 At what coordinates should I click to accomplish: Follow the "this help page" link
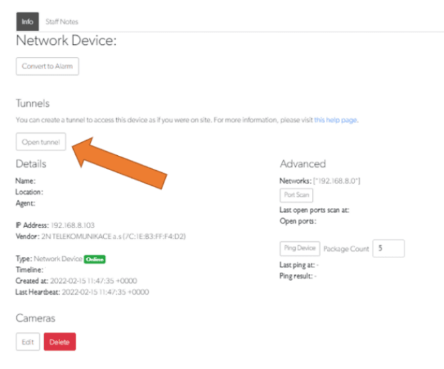point(336,120)
